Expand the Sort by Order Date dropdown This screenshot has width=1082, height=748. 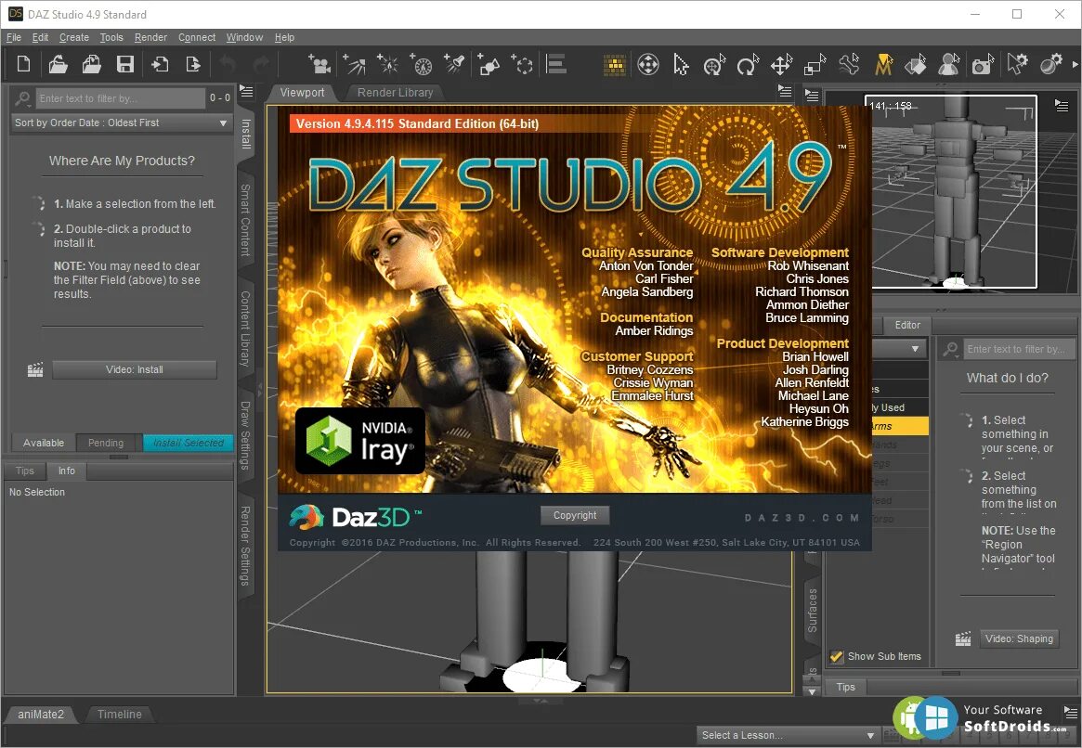click(122, 123)
